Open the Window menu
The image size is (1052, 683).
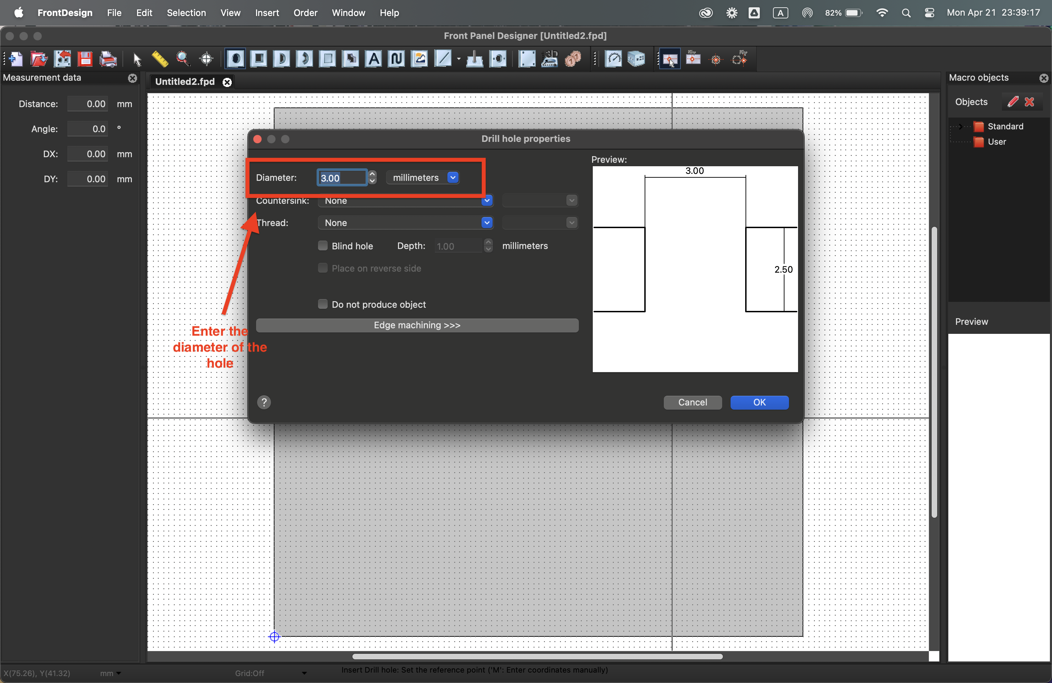coord(348,13)
